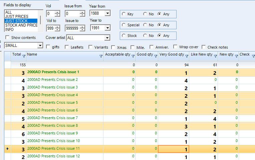The width and height of the screenshot is (255, 160).
Task: Click the Vol to input field
Action: (51, 28)
